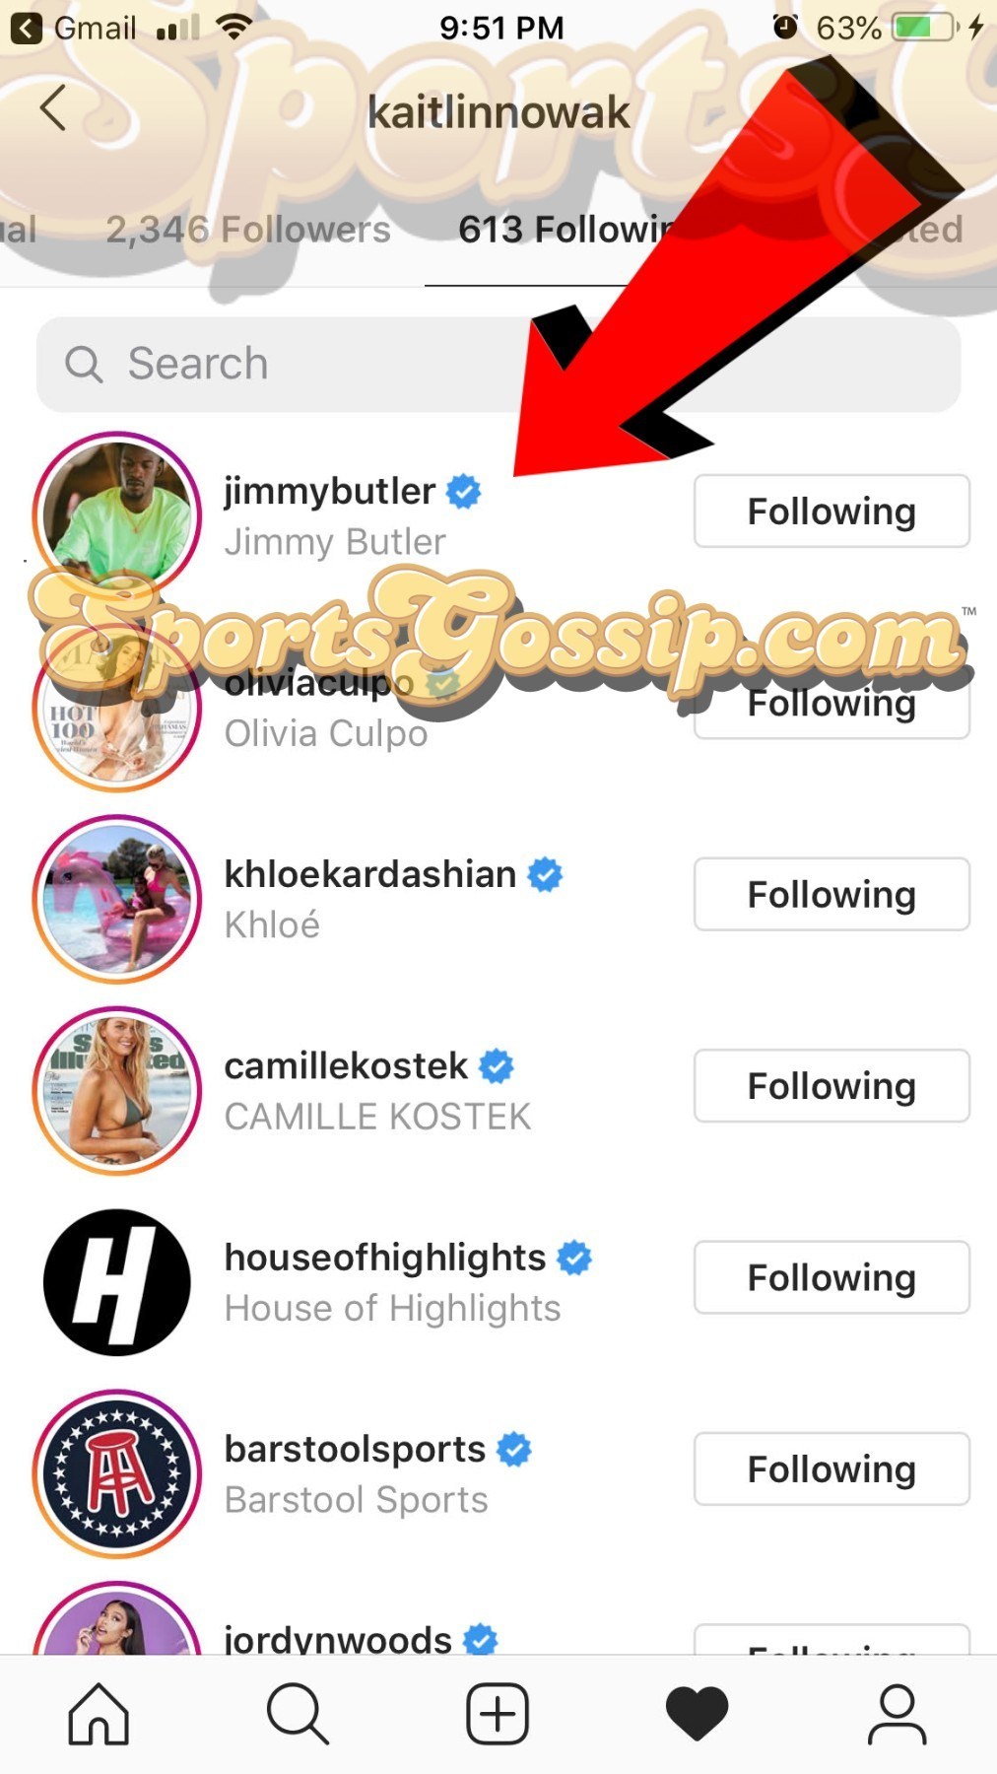Open the activity heart icon
This screenshot has width=997, height=1774.
pyautogui.click(x=698, y=1714)
